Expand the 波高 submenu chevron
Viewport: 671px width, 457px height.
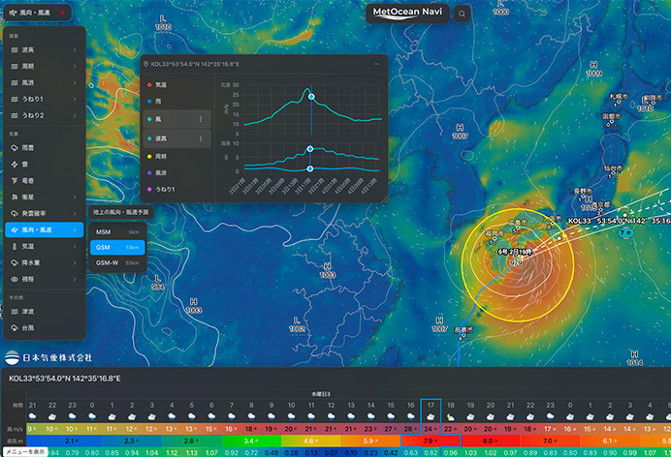pos(75,50)
